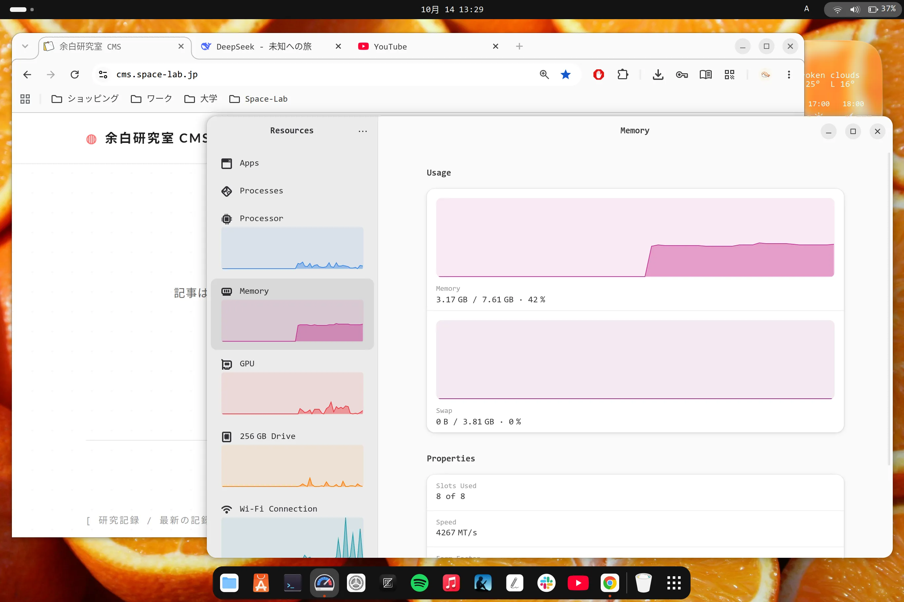Click the blue bookmark star icon
Viewport: 904px width, 602px height.
pos(565,75)
